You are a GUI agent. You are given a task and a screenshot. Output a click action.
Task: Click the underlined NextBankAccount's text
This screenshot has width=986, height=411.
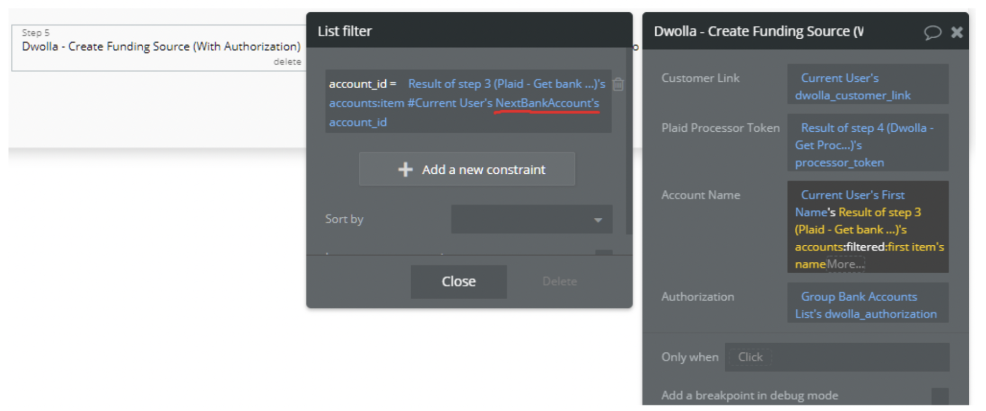coord(547,103)
